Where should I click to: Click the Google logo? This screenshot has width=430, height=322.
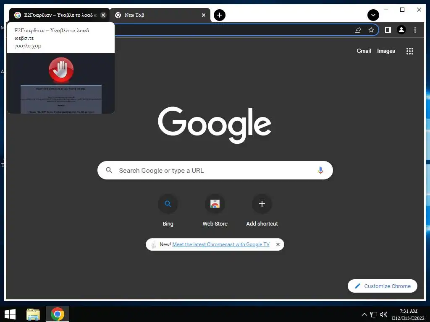coord(215,125)
